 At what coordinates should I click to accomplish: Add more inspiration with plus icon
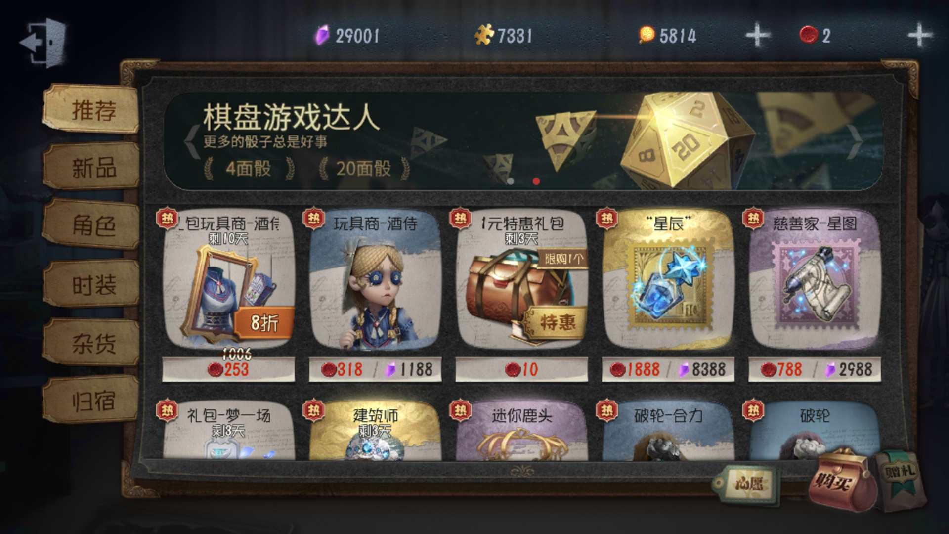coord(758,36)
